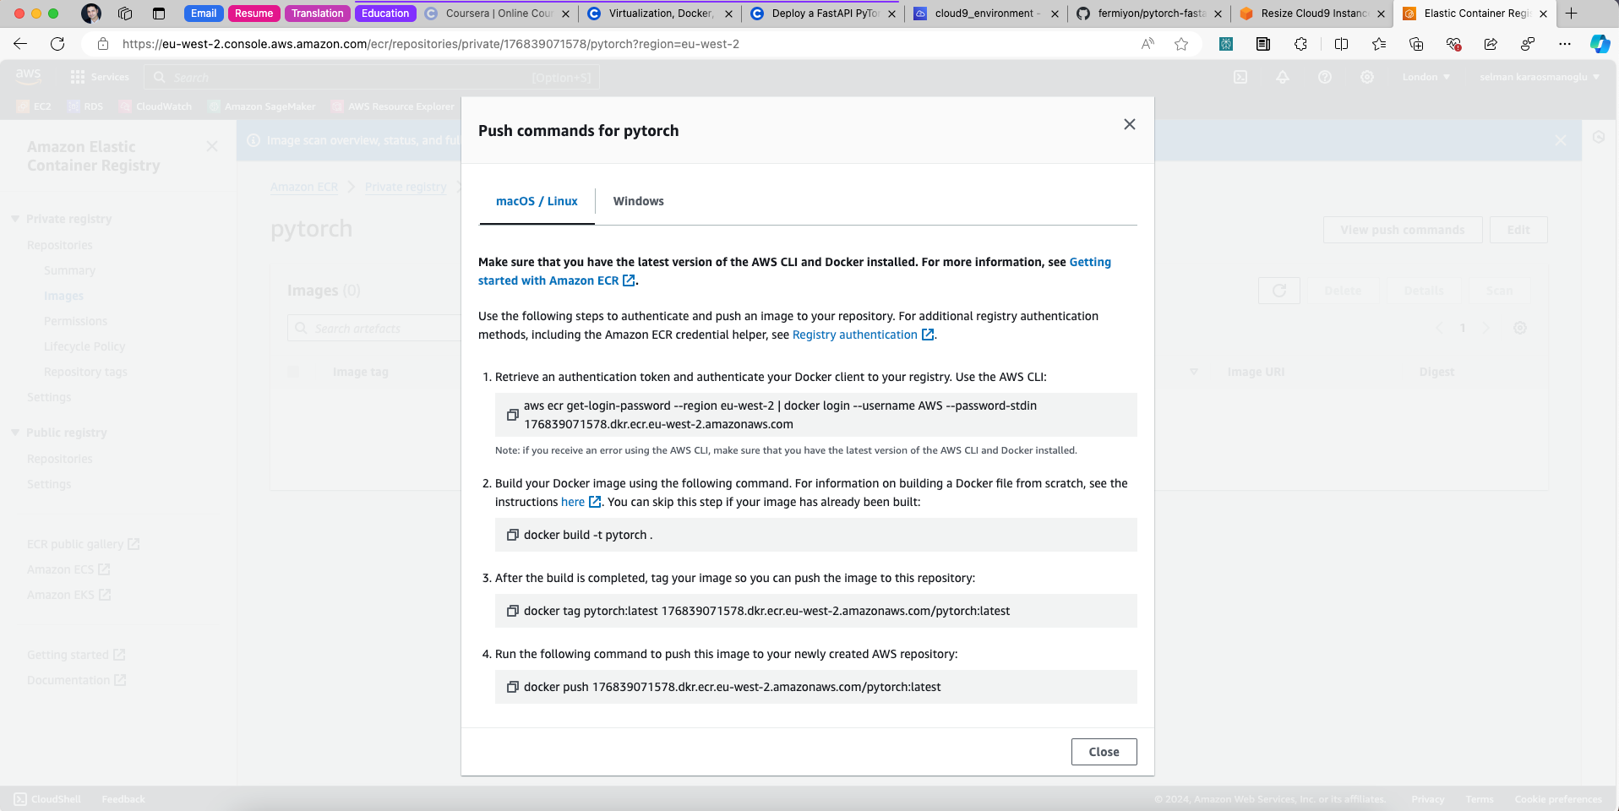Open AWS notifications bell icon
The width and height of the screenshot is (1619, 811).
[1283, 77]
